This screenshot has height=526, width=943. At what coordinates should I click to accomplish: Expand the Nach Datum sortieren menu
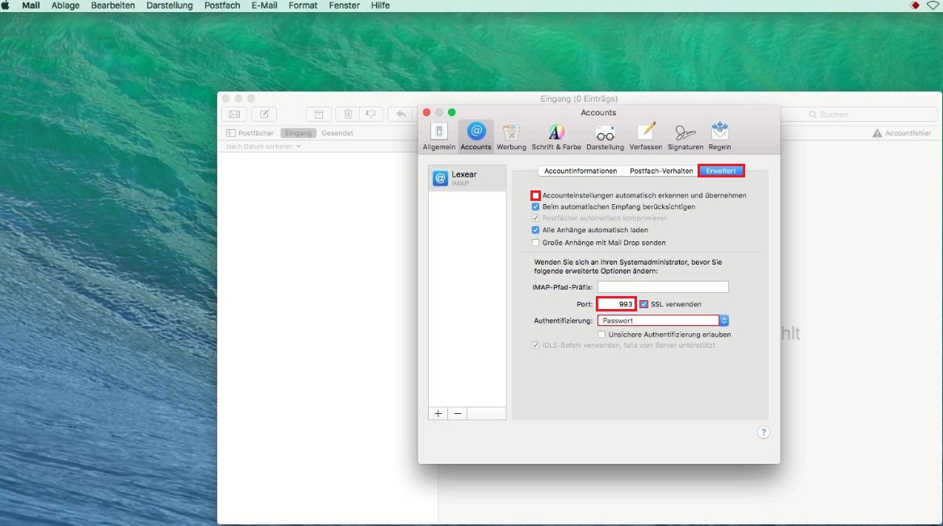(263, 147)
